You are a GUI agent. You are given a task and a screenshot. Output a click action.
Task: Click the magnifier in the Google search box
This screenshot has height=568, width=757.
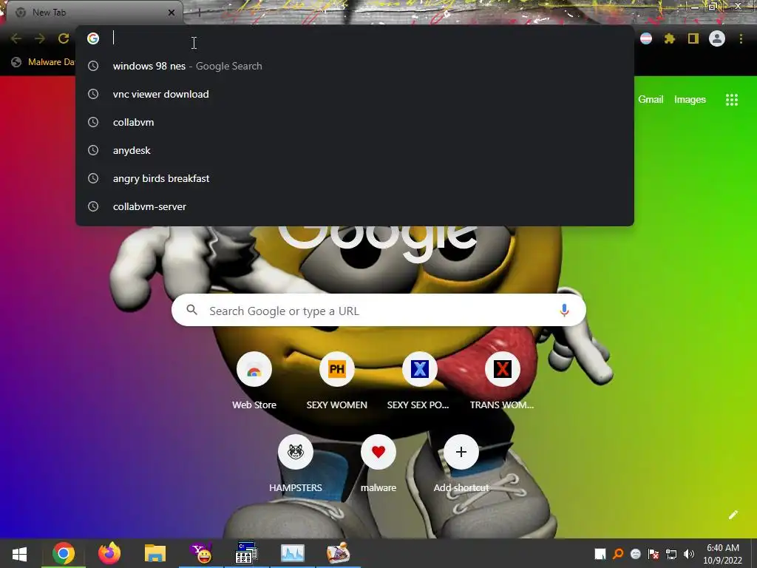click(191, 310)
